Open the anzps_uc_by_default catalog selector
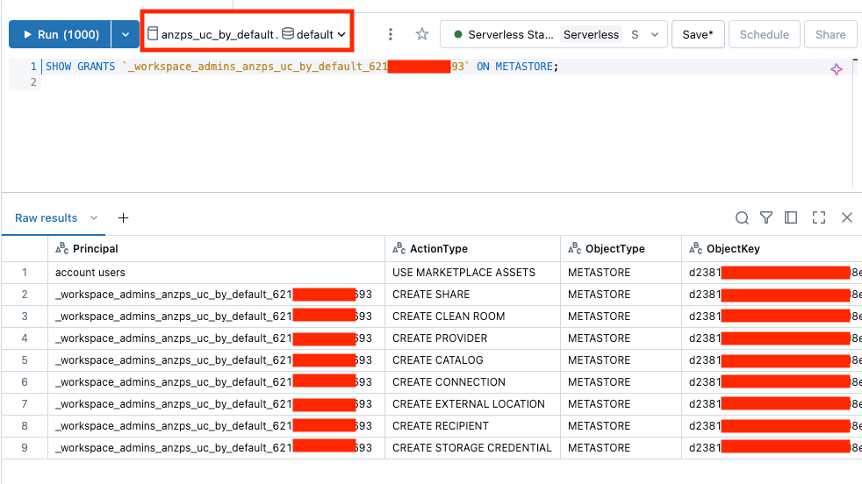The width and height of the screenshot is (862, 484). [x=211, y=34]
